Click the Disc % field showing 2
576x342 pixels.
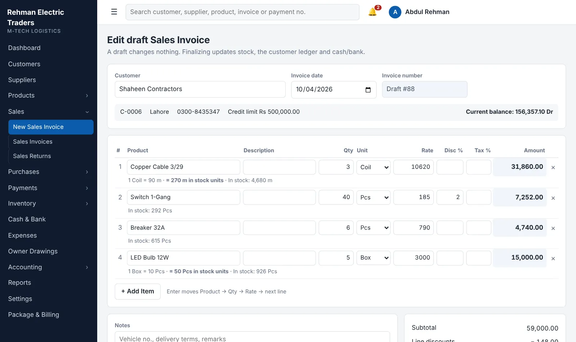coord(450,197)
